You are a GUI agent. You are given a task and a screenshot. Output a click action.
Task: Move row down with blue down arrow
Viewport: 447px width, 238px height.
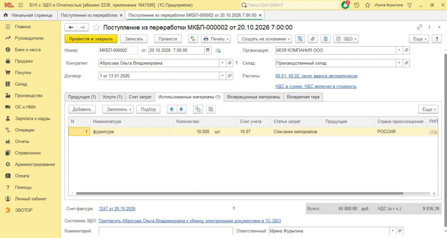click(x=181, y=109)
